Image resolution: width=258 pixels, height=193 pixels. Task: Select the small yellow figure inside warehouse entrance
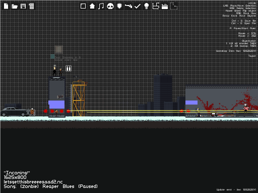tap(198, 112)
